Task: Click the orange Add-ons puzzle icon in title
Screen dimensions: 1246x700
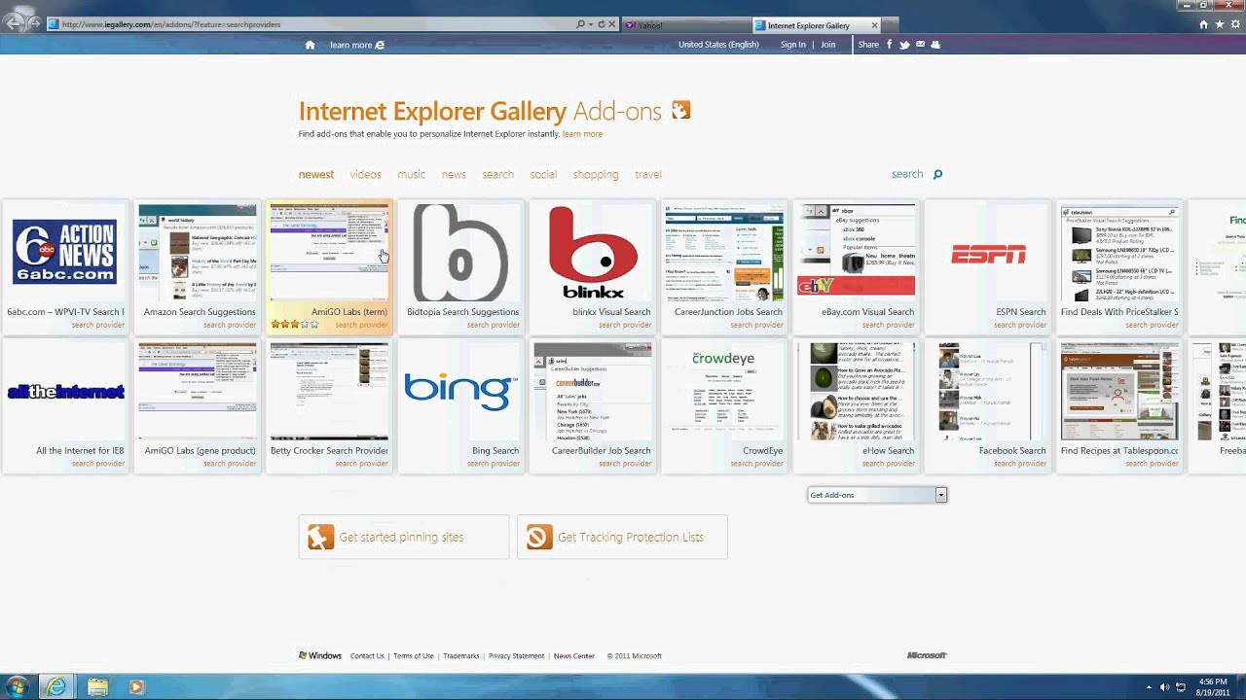Action: coord(680,111)
